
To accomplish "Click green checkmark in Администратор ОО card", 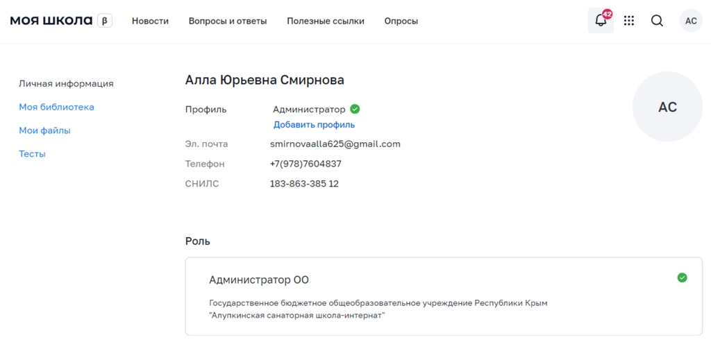I will 682,277.
